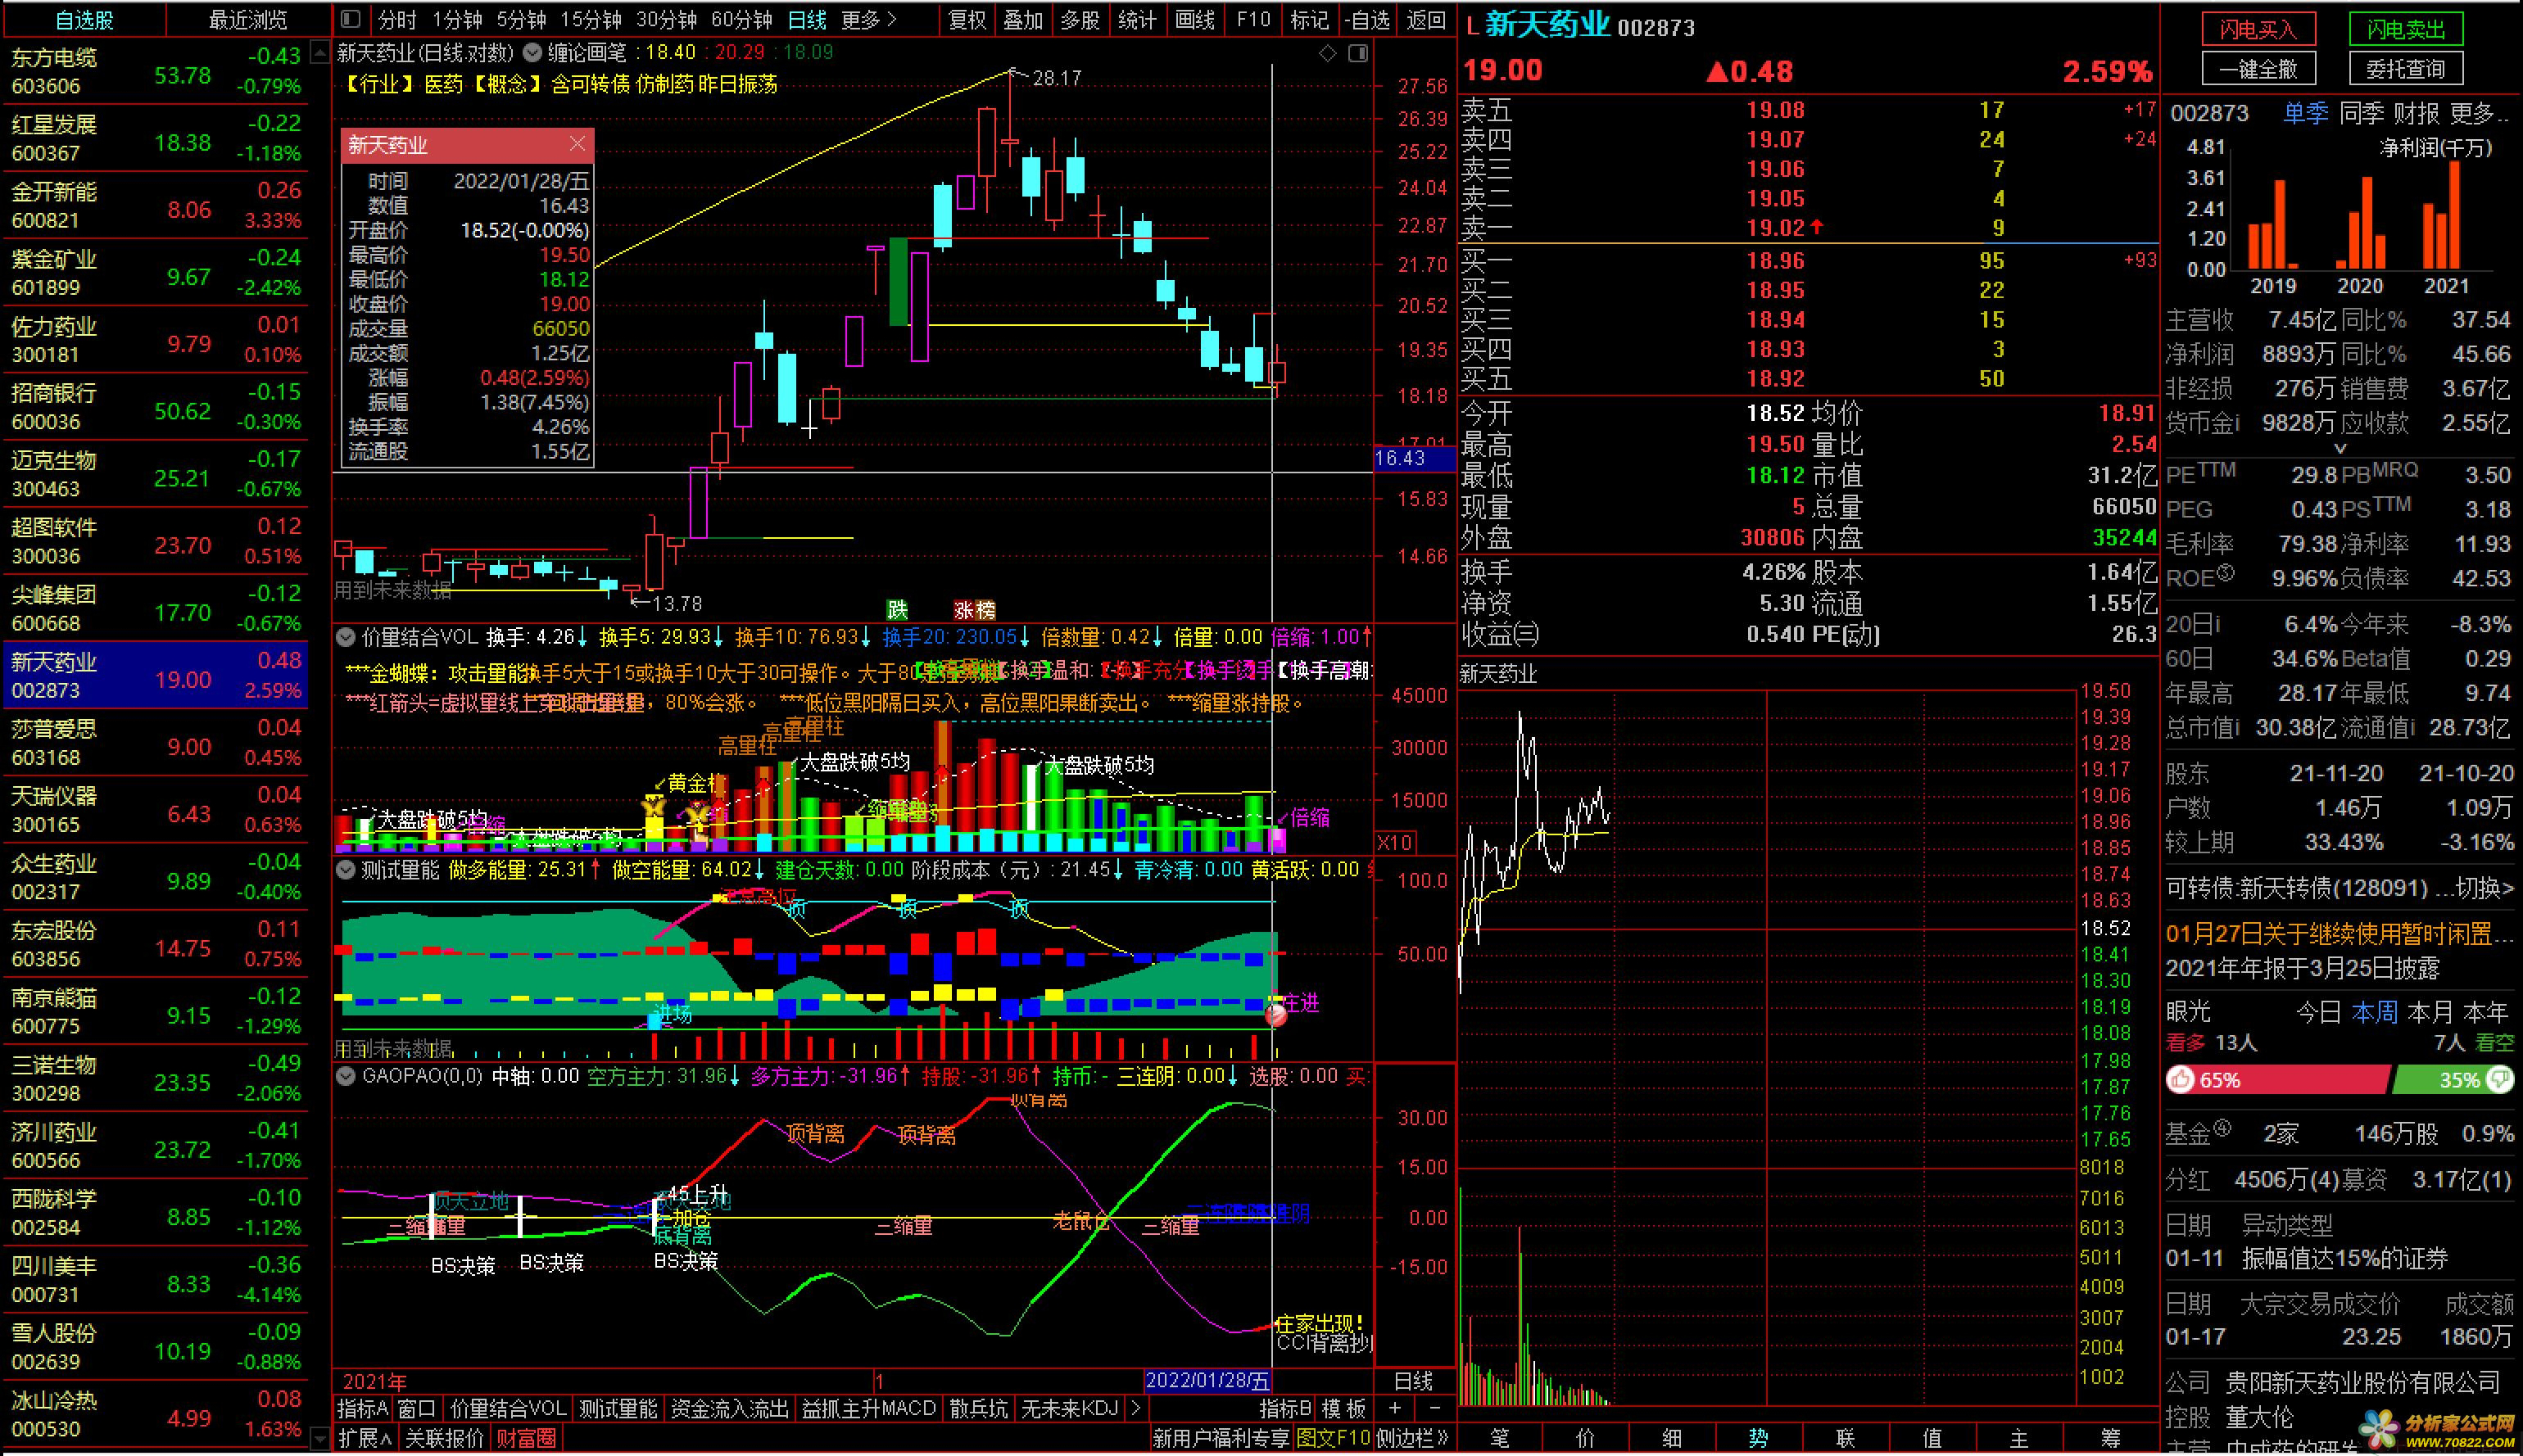Open the 指标B indicator menu
Image resolution: width=2523 pixels, height=1456 pixels.
pos(1285,1409)
